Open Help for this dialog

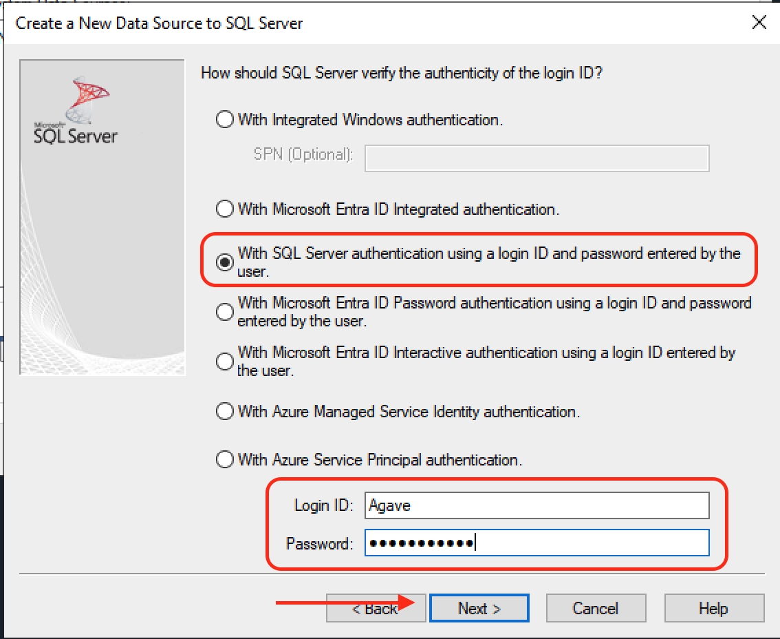pyautogui.click(x=714, y=609)
